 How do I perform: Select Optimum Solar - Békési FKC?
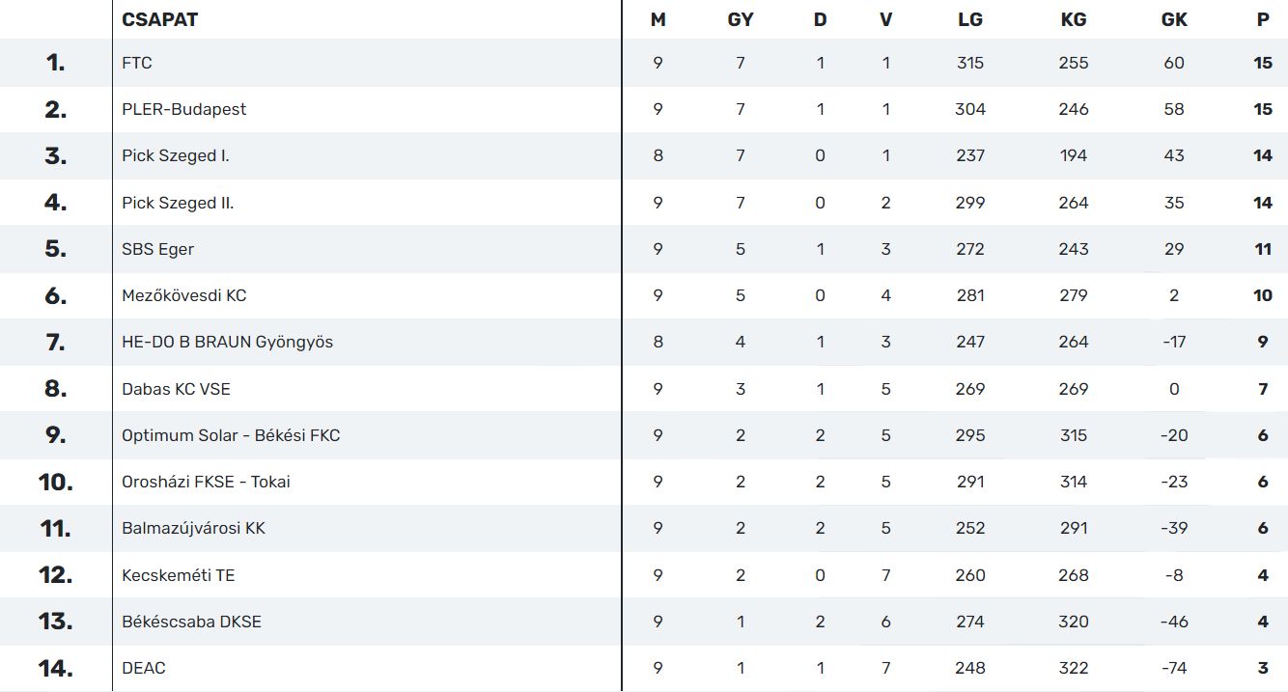[x=231, y=435]
